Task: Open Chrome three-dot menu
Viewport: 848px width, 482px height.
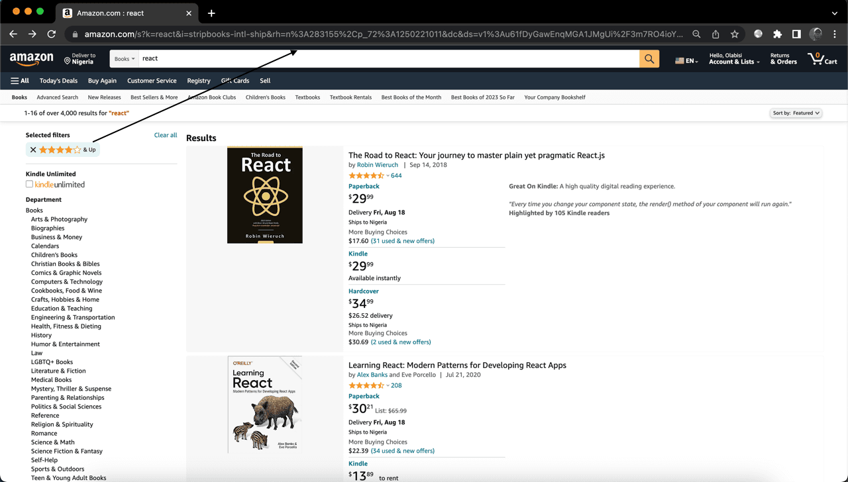Action: coord(835,34)
